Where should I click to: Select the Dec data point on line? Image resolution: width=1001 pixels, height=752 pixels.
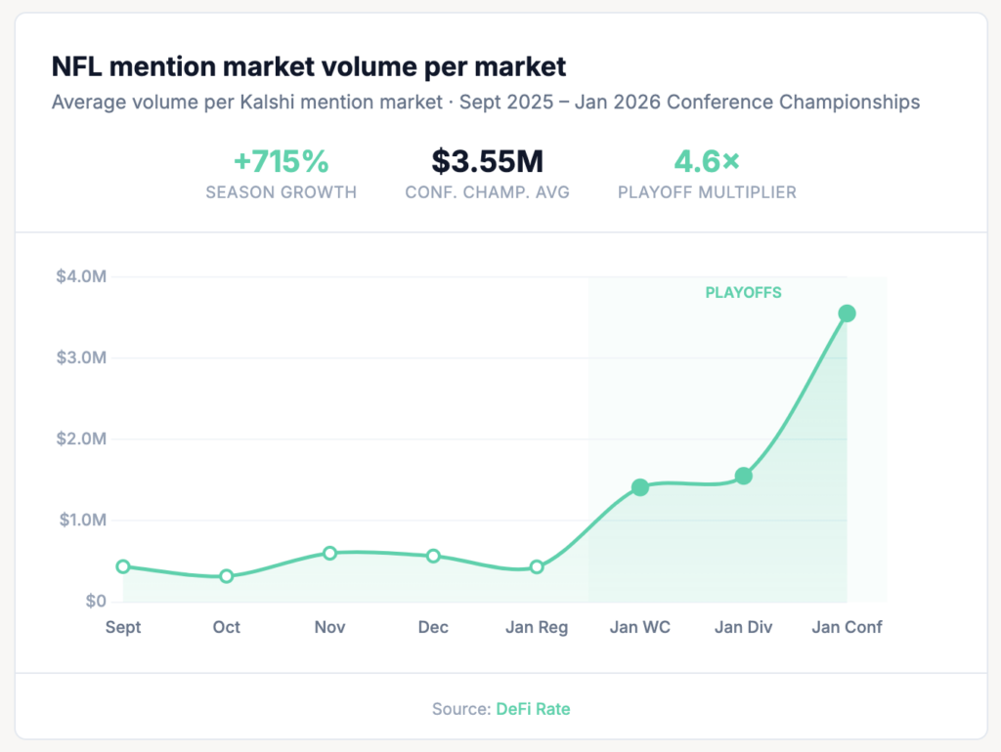(x=433, y=556)
